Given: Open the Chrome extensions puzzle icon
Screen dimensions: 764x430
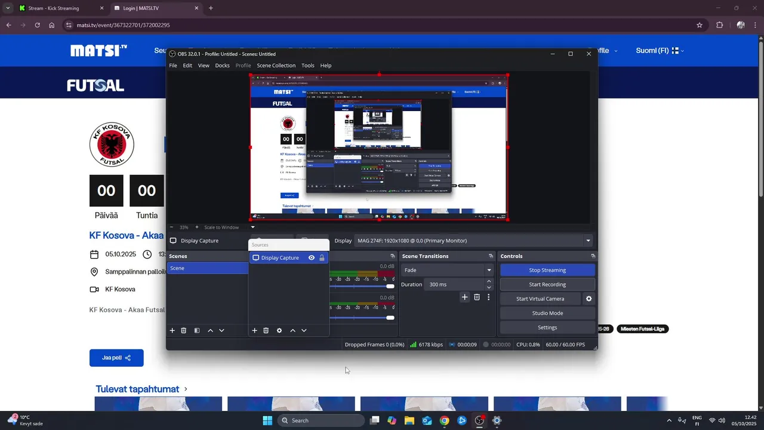Looking at the screenshot, I should [x=719, y=25].
